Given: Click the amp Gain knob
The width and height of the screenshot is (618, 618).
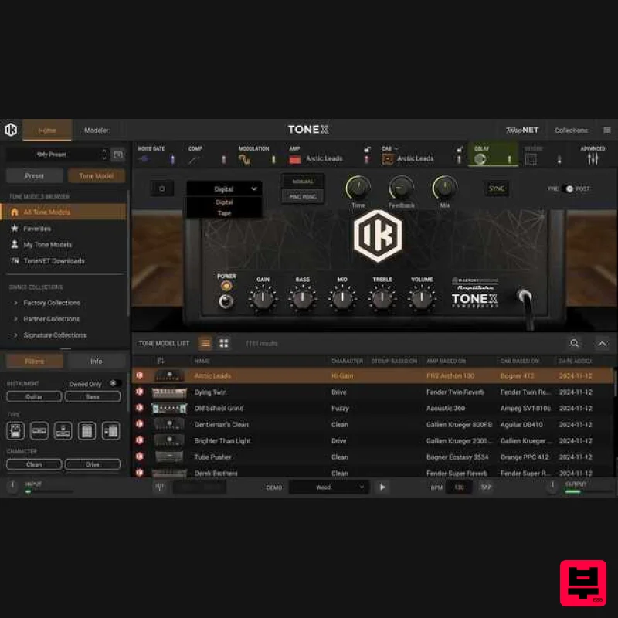Looking at the screenshot, I should click(x=263, y=297).
